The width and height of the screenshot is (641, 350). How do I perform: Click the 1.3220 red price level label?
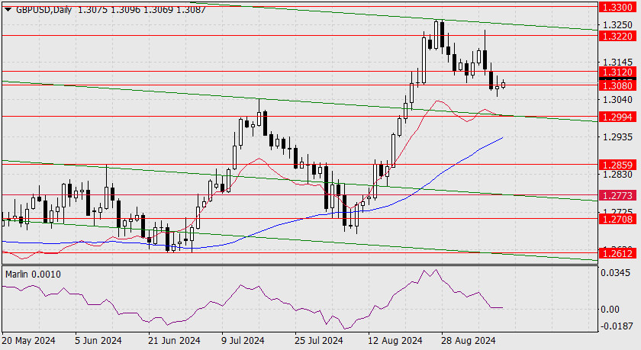tap(617, 37)
